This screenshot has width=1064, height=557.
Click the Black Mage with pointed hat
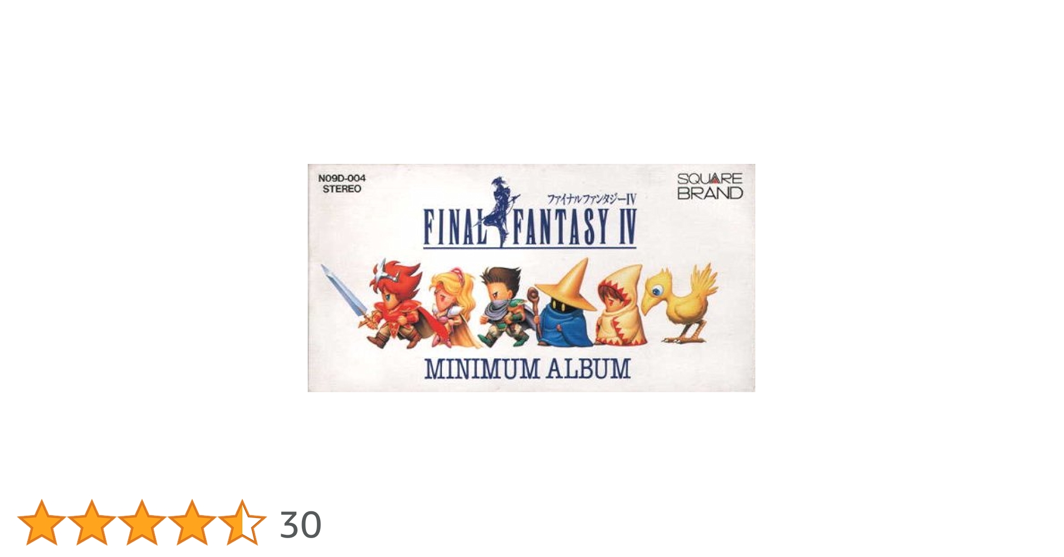pos(564,303)
